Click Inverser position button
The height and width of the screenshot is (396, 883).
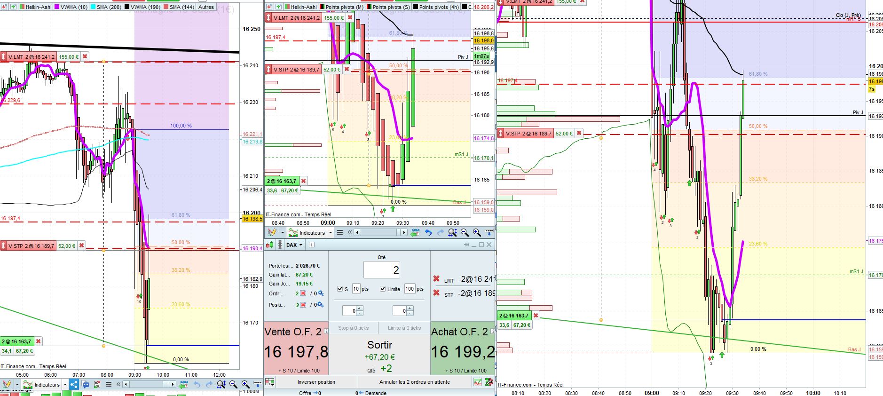point(316,382)
